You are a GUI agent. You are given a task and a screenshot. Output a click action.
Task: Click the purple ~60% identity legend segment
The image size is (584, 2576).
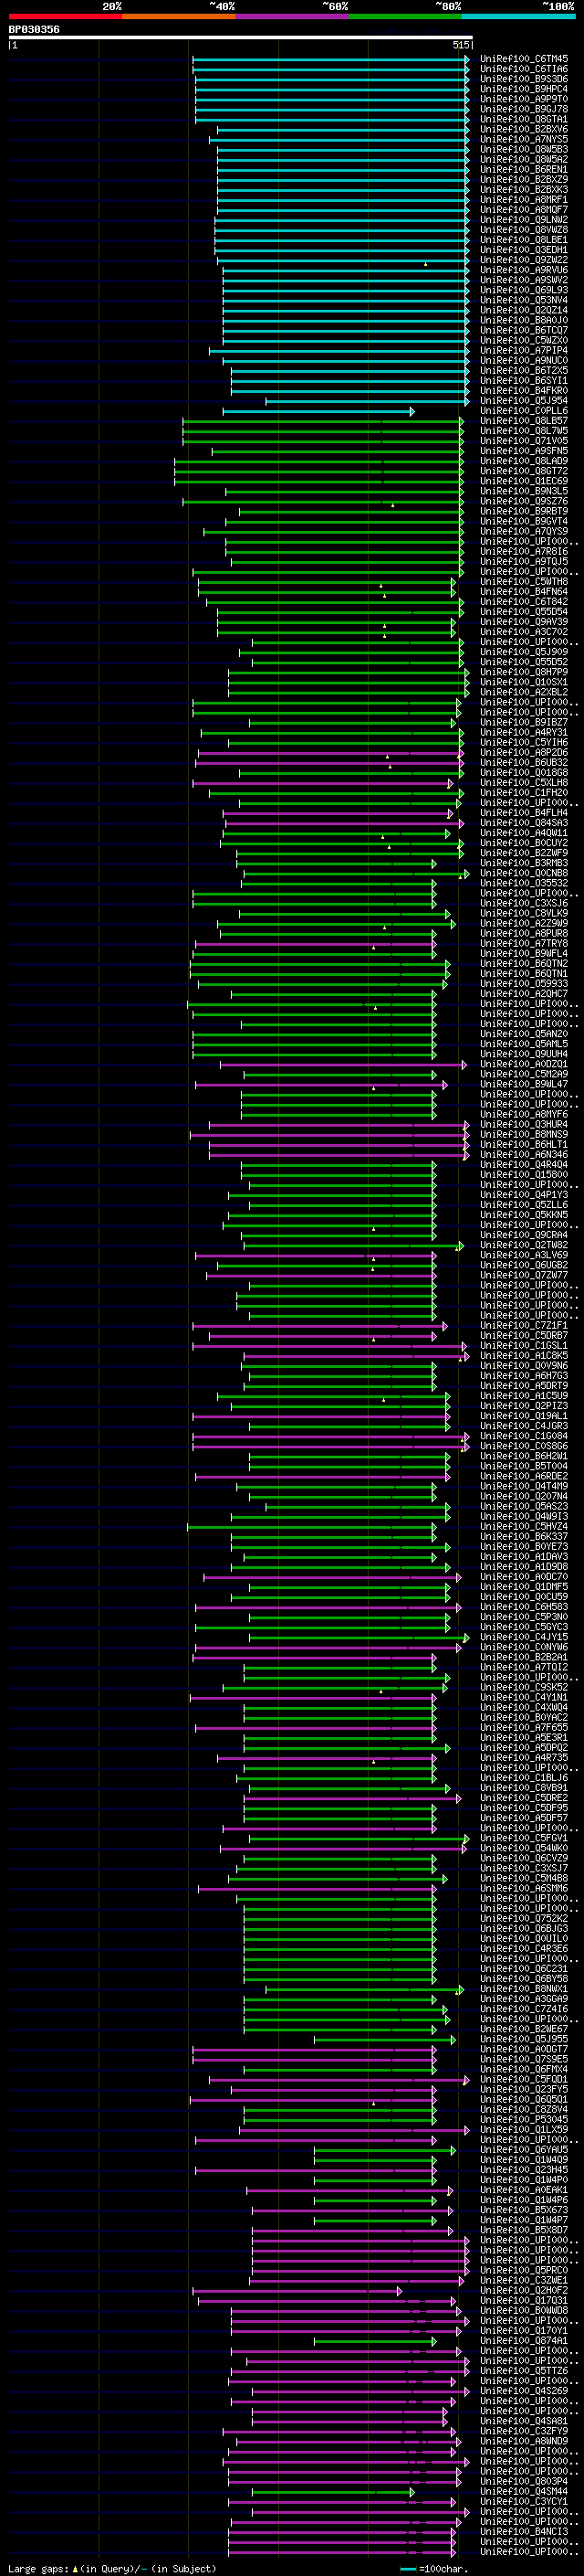tap(293, 16)
